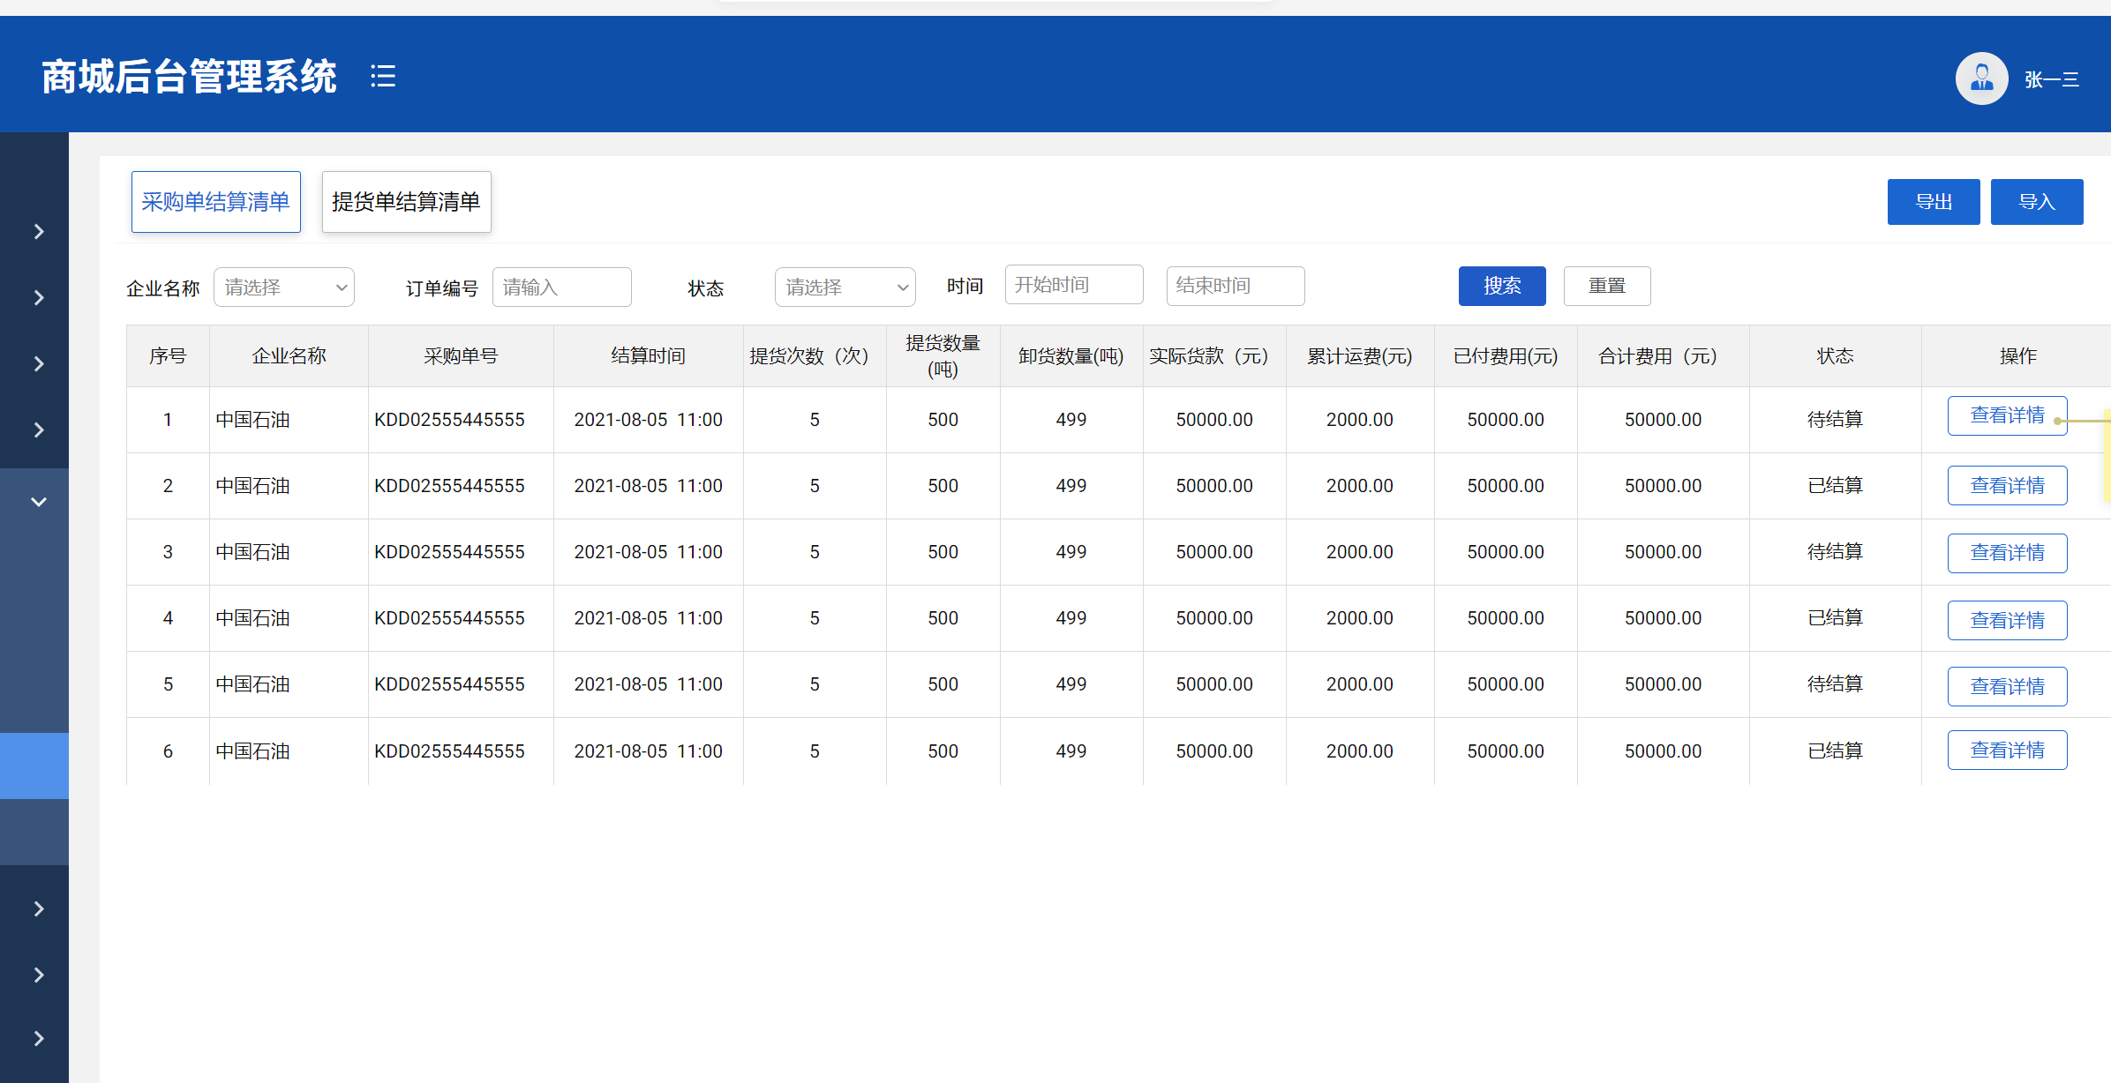2111x1083 pixels.
Task: Switch to 提货单结算清单 tab
Action: pyautogui.click(x=407, y=202)
